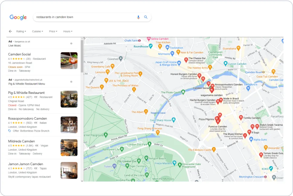Click the back arrow beside Rating
The height and width of the screenshot is (196, 293).
pos(10,31)
